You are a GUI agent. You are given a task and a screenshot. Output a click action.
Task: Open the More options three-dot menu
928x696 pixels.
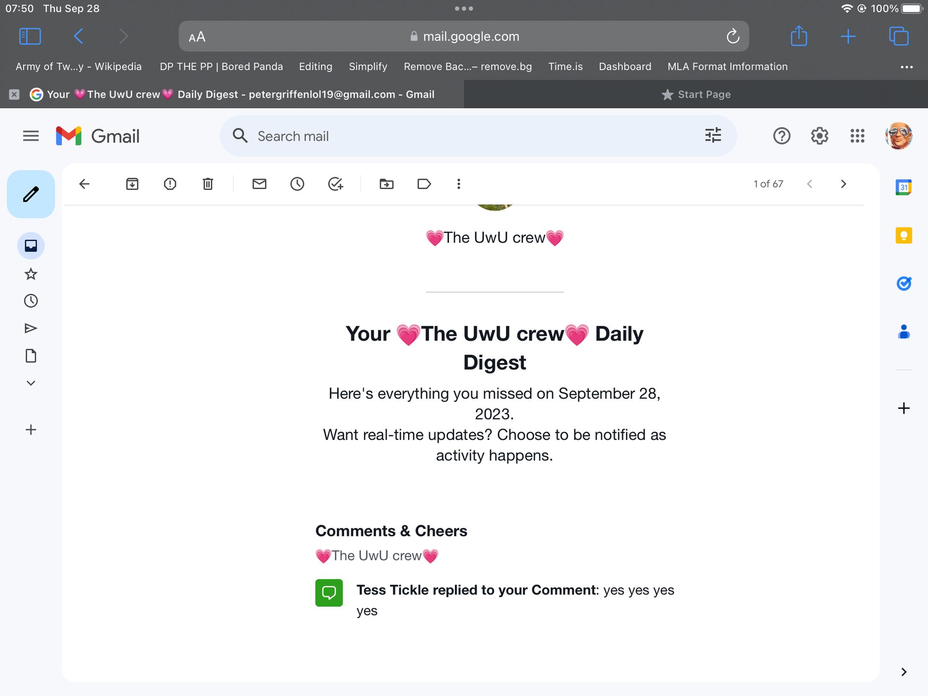pyautogui.click(x=459, y=184)
